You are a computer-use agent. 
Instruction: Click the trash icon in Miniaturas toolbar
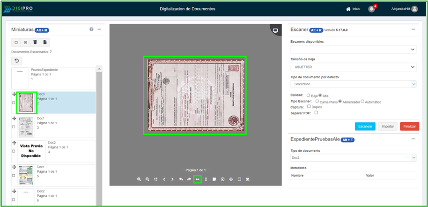click(35, 43)
